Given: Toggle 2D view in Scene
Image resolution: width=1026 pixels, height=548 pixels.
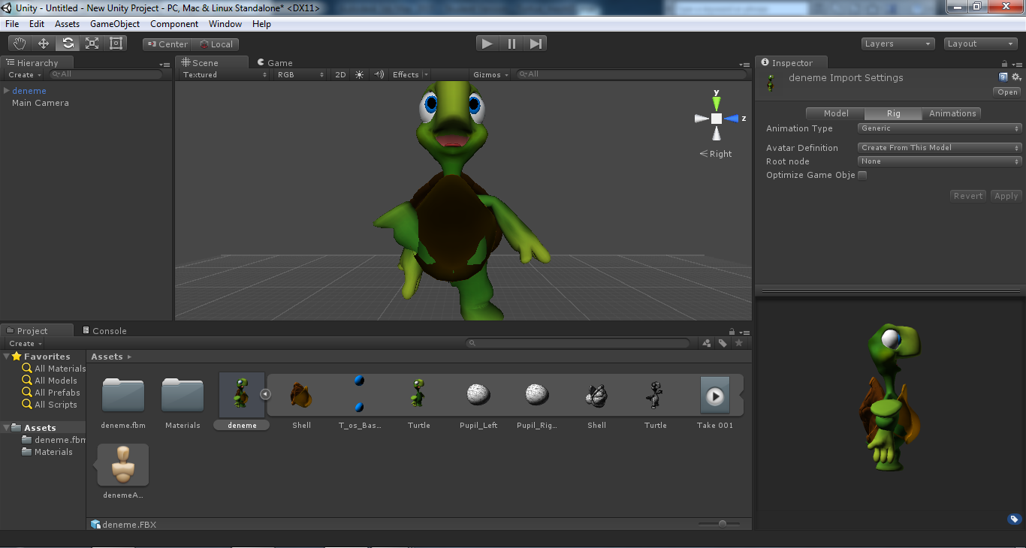Looking at the screenshot, I should click(339, 74).
